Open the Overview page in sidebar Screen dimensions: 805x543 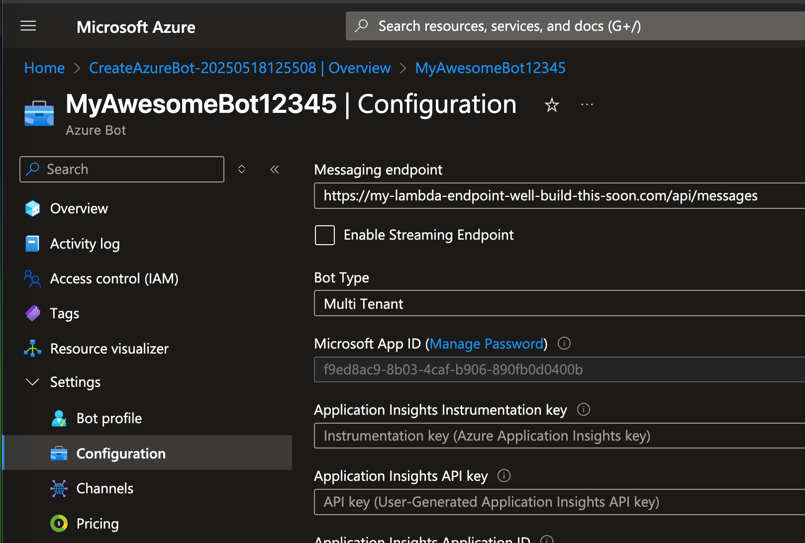(x=79, y=208)
